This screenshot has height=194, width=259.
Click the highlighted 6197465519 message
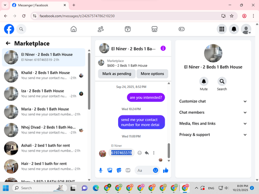point(122,153)
